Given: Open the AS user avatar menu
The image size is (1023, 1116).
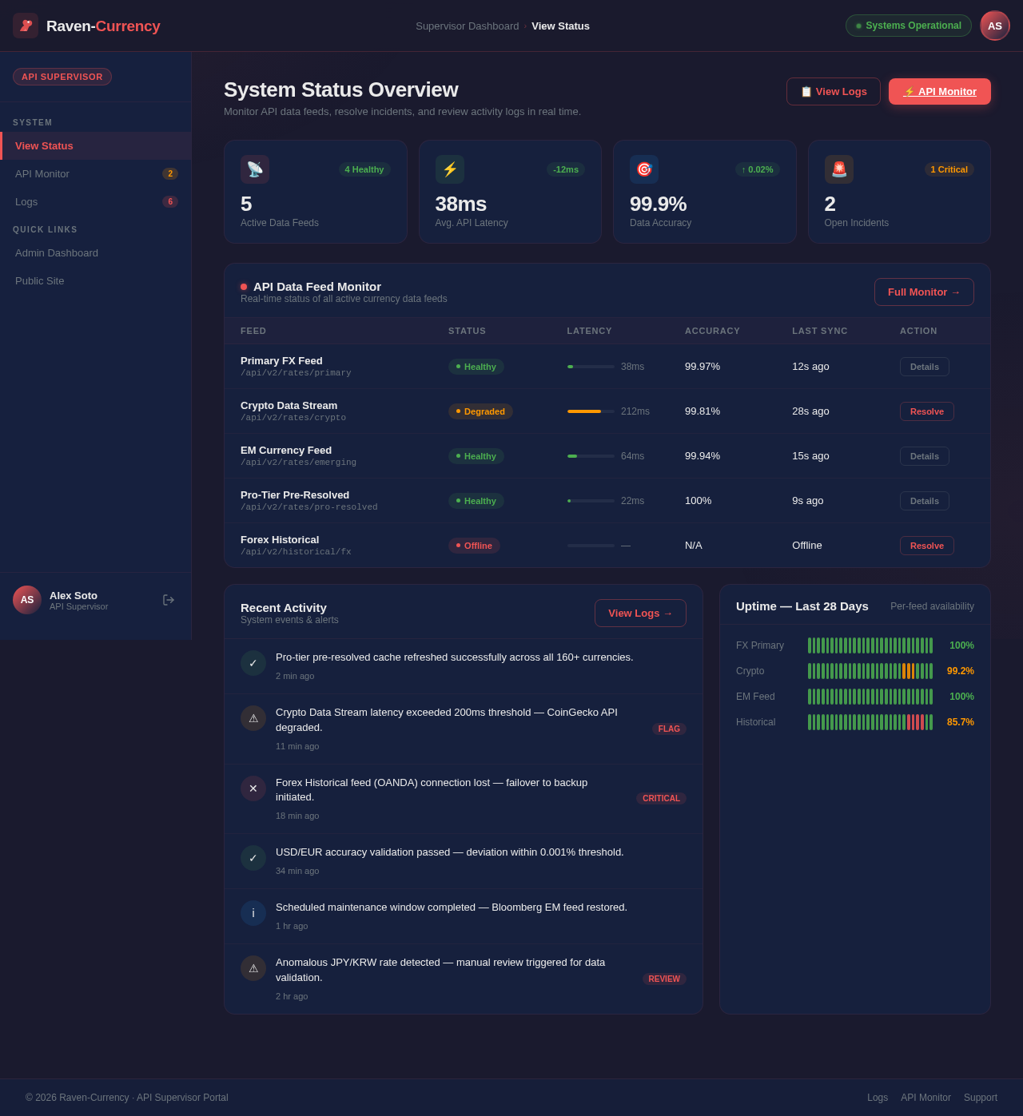Looking at the screenshot, I should tap(994, 25).
